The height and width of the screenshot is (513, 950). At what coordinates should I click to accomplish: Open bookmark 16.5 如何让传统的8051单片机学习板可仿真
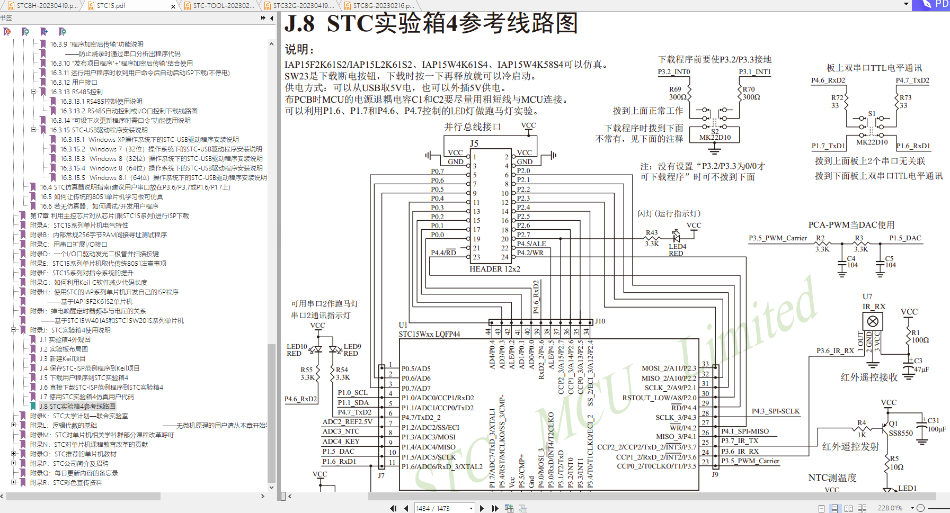(102, 196)
